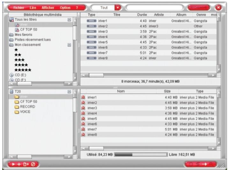Image resolution: width=228 pixels, height=170 pixels.
Task: Click the RECORD folder icon
Action: (x=17, y=107)
